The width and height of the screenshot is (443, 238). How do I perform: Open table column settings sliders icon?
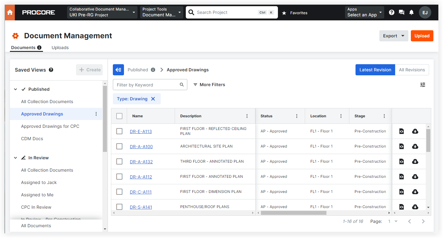tap(423, 85)
